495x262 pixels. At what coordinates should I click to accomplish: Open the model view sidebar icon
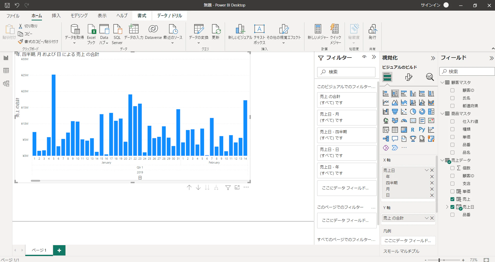[6, 83]
